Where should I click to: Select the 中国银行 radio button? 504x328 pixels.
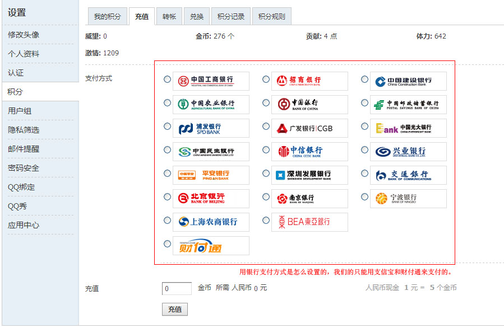[266, 102]
